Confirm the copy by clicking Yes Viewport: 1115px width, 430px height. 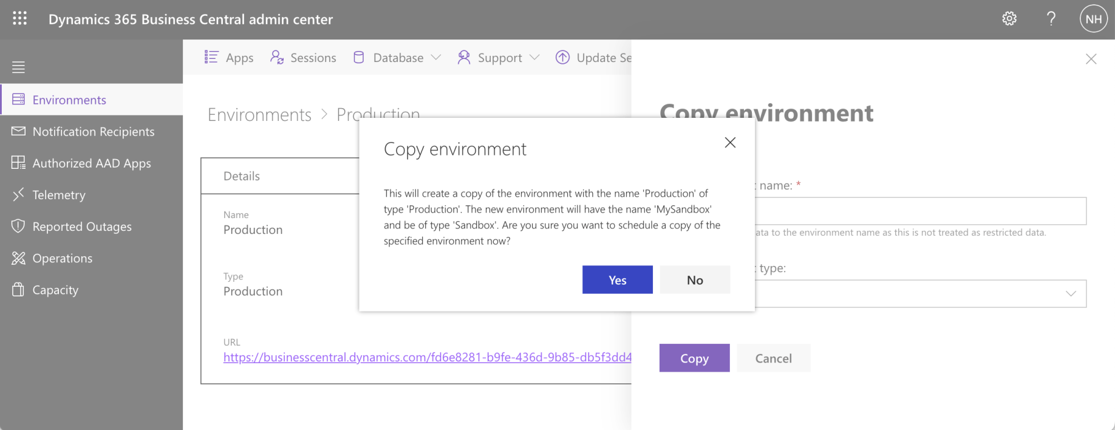(x=617, y=280)
